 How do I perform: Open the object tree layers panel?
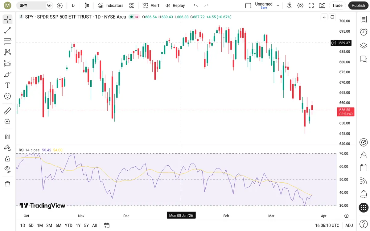(364, 46)
